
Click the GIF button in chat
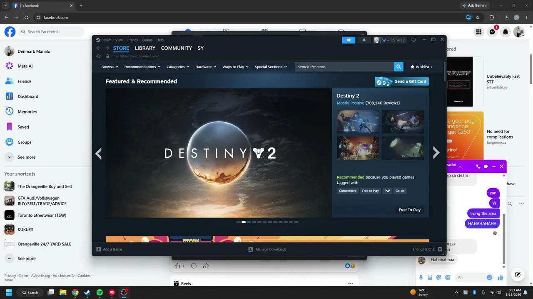click(x=448, y=277)
